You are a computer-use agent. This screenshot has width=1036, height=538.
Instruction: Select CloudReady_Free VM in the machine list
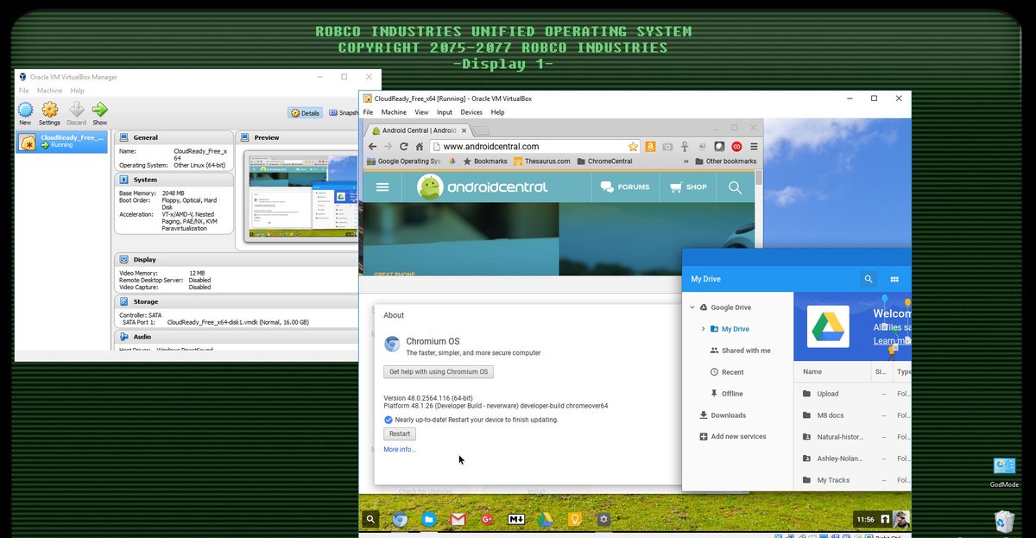(x=62, y=141)
